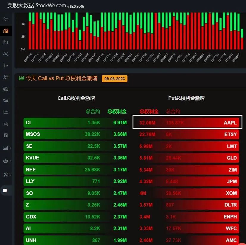Sort by the green 总合约 header
This screenshot has height=245, width=246.
(x=93, y=111)
